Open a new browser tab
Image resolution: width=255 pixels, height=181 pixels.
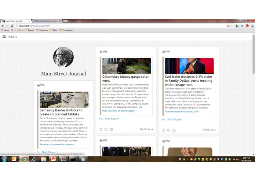tap(65, 21)
